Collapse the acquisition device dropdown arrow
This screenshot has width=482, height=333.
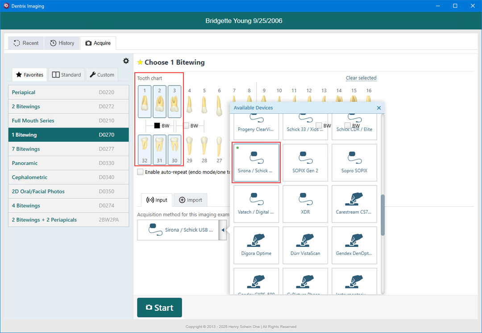click(223, 230)
